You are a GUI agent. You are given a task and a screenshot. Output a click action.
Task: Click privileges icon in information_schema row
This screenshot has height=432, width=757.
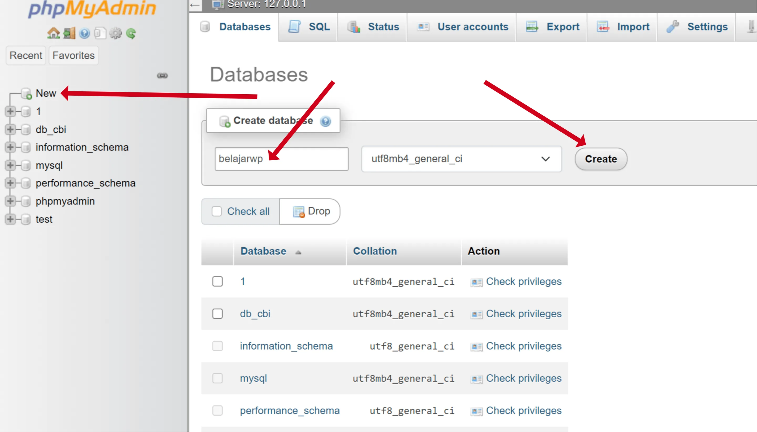click(477, 347)
